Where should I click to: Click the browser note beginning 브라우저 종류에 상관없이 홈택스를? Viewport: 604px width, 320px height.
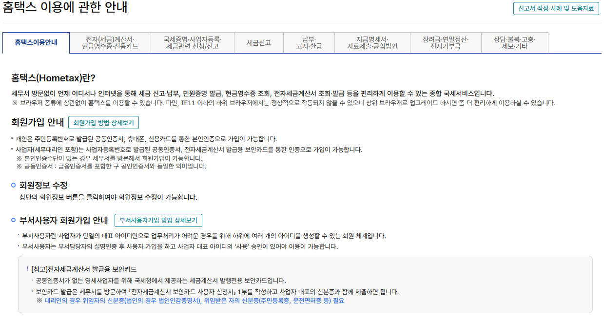click(284, 103)
